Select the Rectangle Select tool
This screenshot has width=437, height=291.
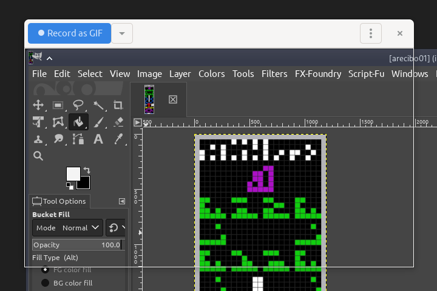point(58,105)
